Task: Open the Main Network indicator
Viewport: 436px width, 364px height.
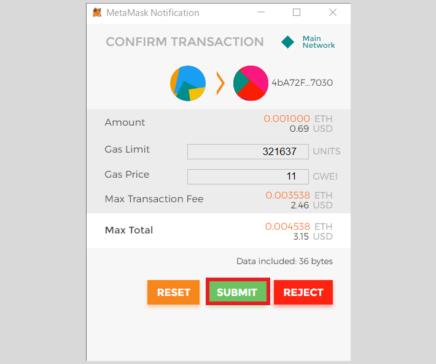Action: pos(318,42)
